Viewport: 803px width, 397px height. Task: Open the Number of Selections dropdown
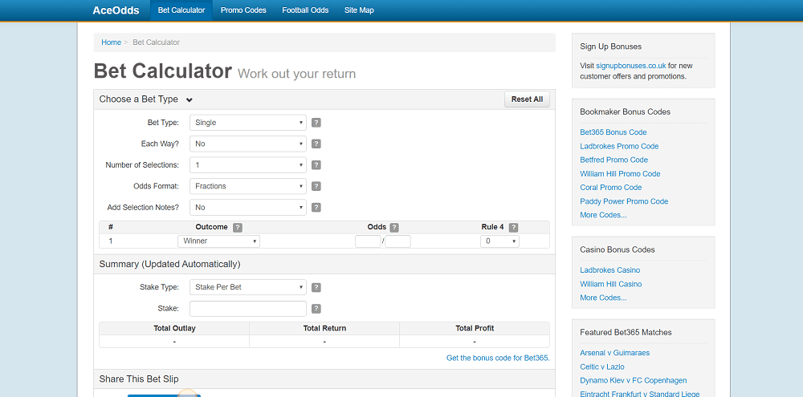[x=248, y=165]
